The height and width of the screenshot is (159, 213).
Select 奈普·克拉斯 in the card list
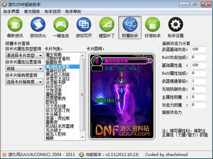click(58, 118)
